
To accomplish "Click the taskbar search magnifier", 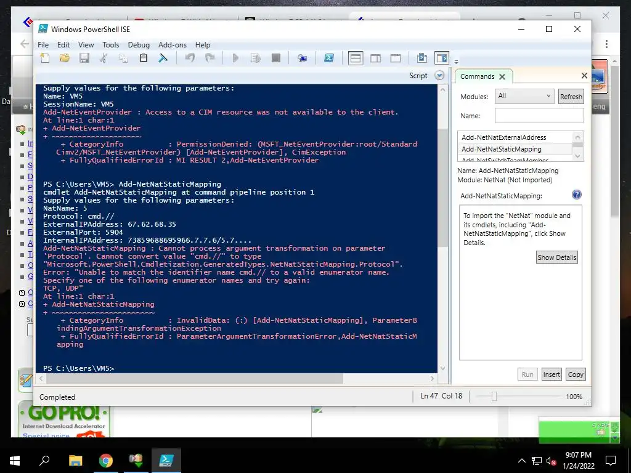I will click(x=44, y=460).
